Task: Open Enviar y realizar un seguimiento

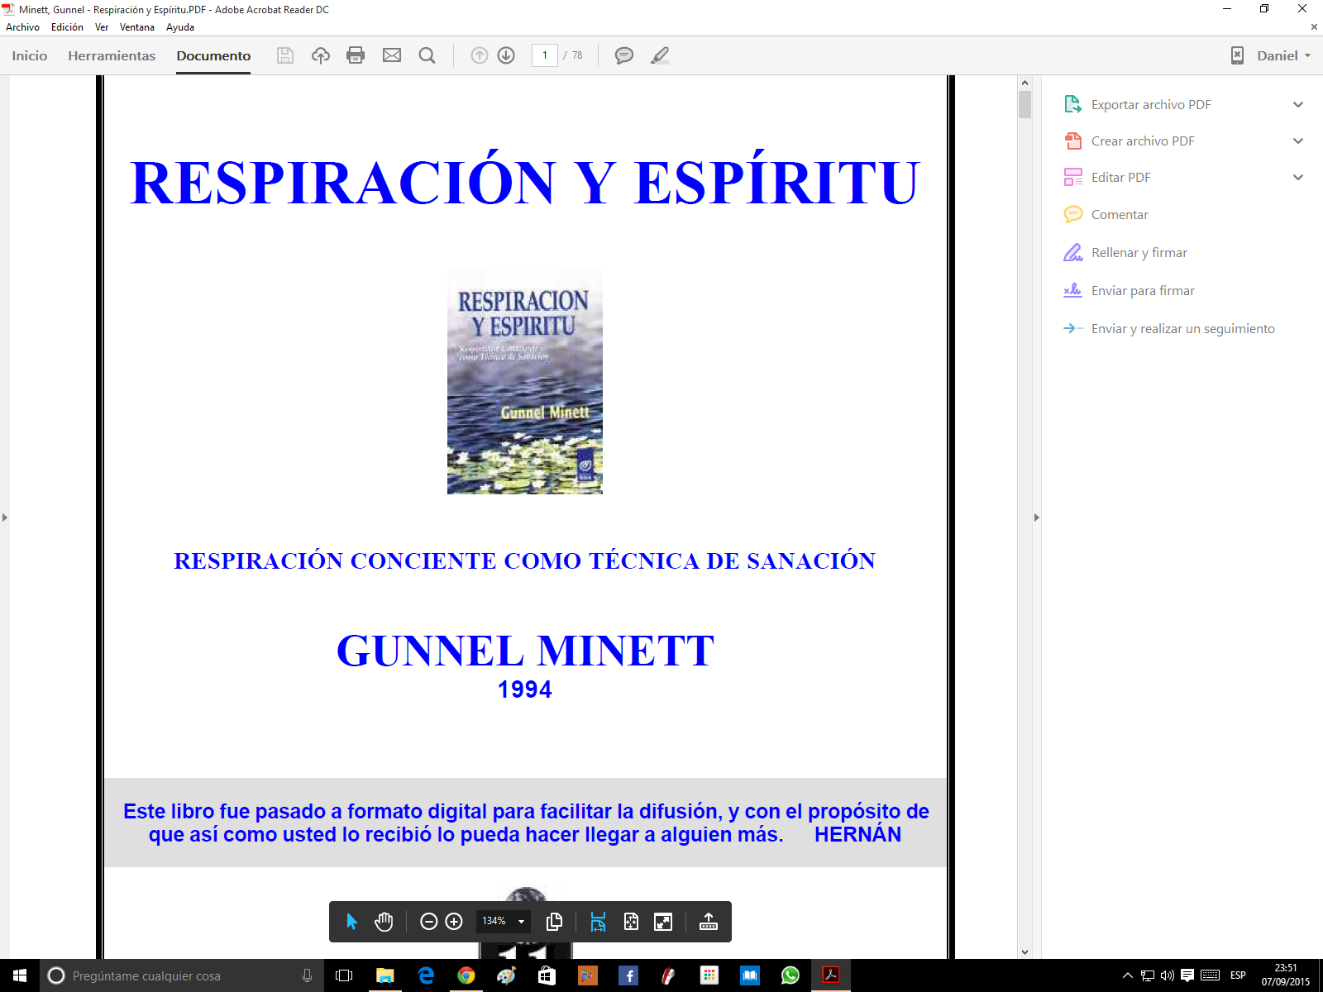Action: (x=1182, y=329)
